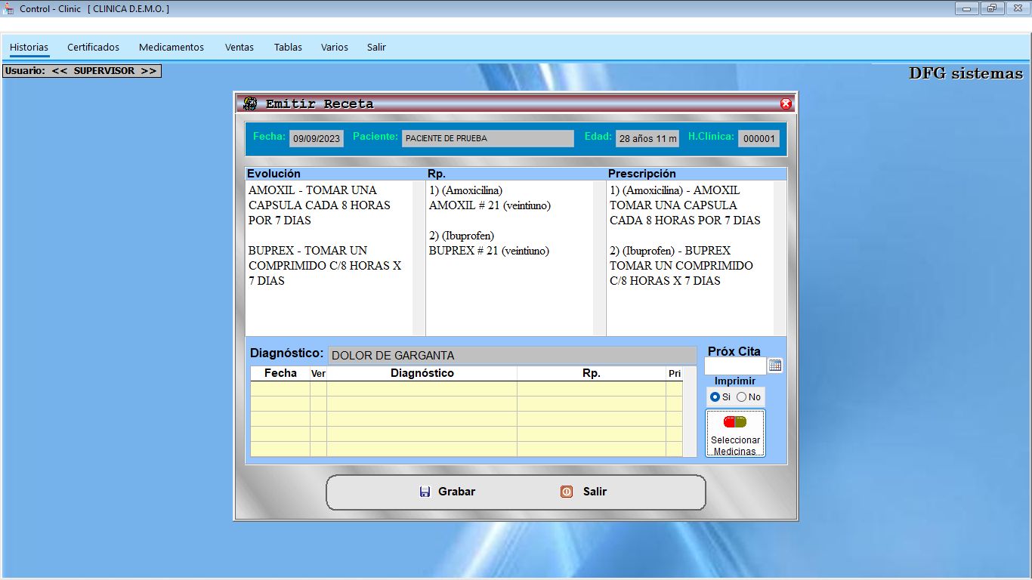
Task: Click the Edad field
Action: click(x=647, y=139)
